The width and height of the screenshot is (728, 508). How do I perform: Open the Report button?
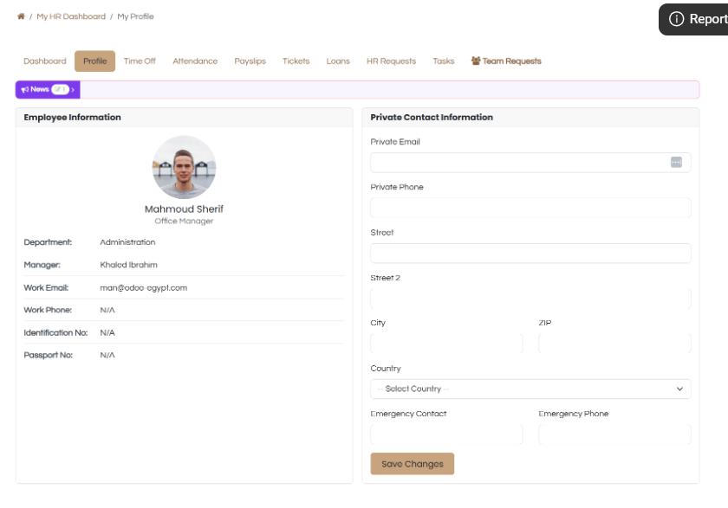click(x=693, y=19)
